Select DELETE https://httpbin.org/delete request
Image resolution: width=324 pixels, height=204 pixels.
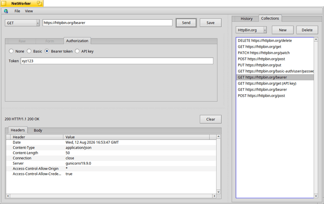(x=275, y=41)
